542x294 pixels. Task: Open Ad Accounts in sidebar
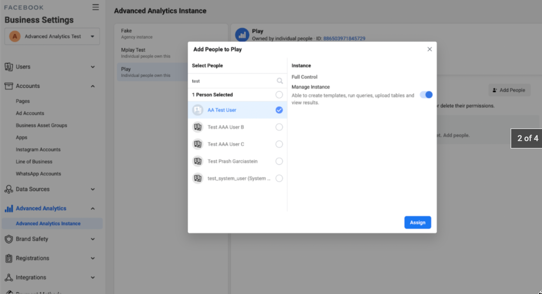coord(30,113)
